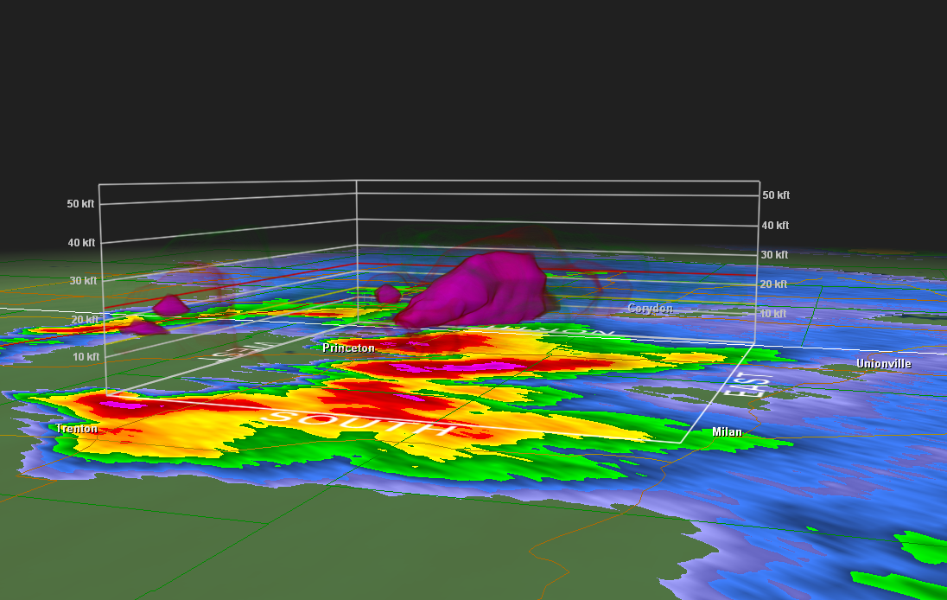Click the Unionville city label
947x600 pixels.
tap(884, 364)
